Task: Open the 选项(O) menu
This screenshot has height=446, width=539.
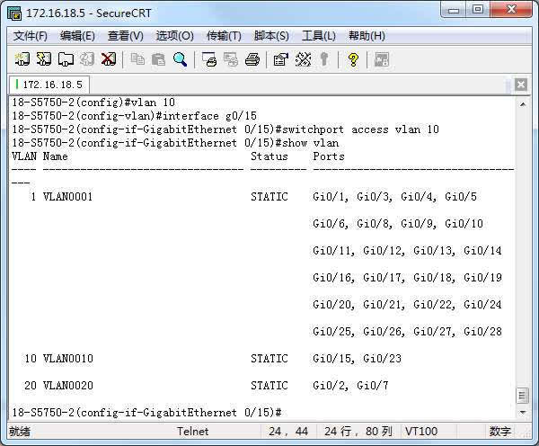Action: coord(174,36)
